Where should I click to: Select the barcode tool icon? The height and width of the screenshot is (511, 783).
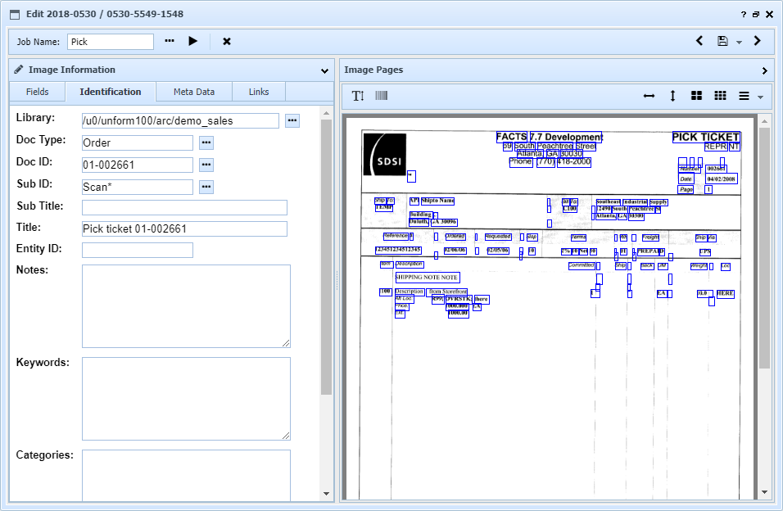coord(382,96)
